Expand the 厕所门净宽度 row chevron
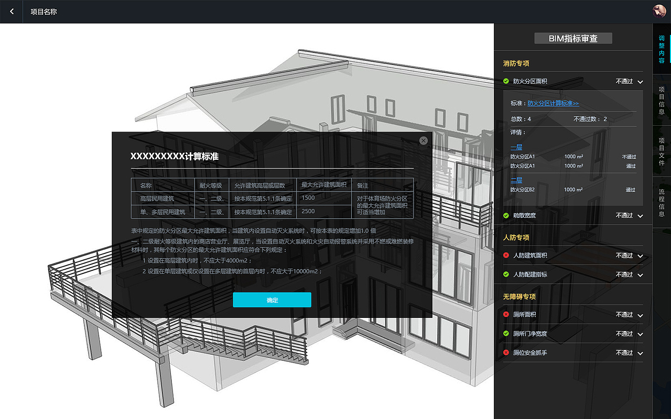The height and width of the screenshot is (419, 671). [x=640, y=334]
